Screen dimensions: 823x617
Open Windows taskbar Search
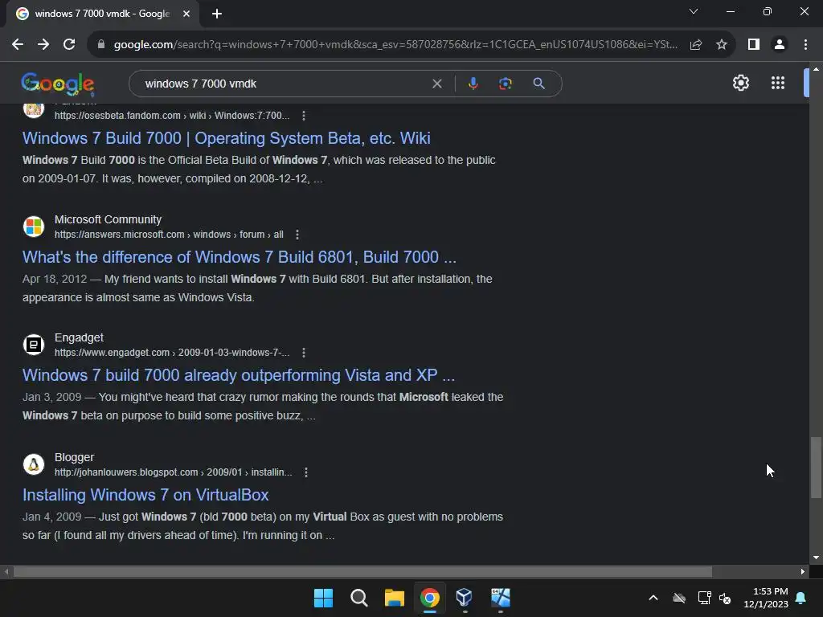tap(359, 598)
